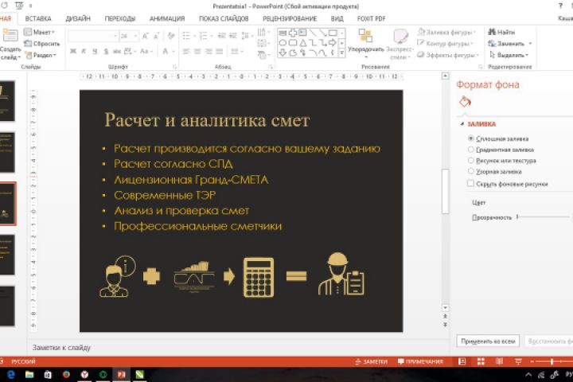This screenshot has height=382, width=573.
Task: Select the Сплошная заливка radio option
Action: click(x=471, y=138)
